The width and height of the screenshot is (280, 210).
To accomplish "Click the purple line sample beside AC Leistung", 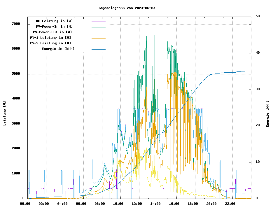I will tap(98, 22).
